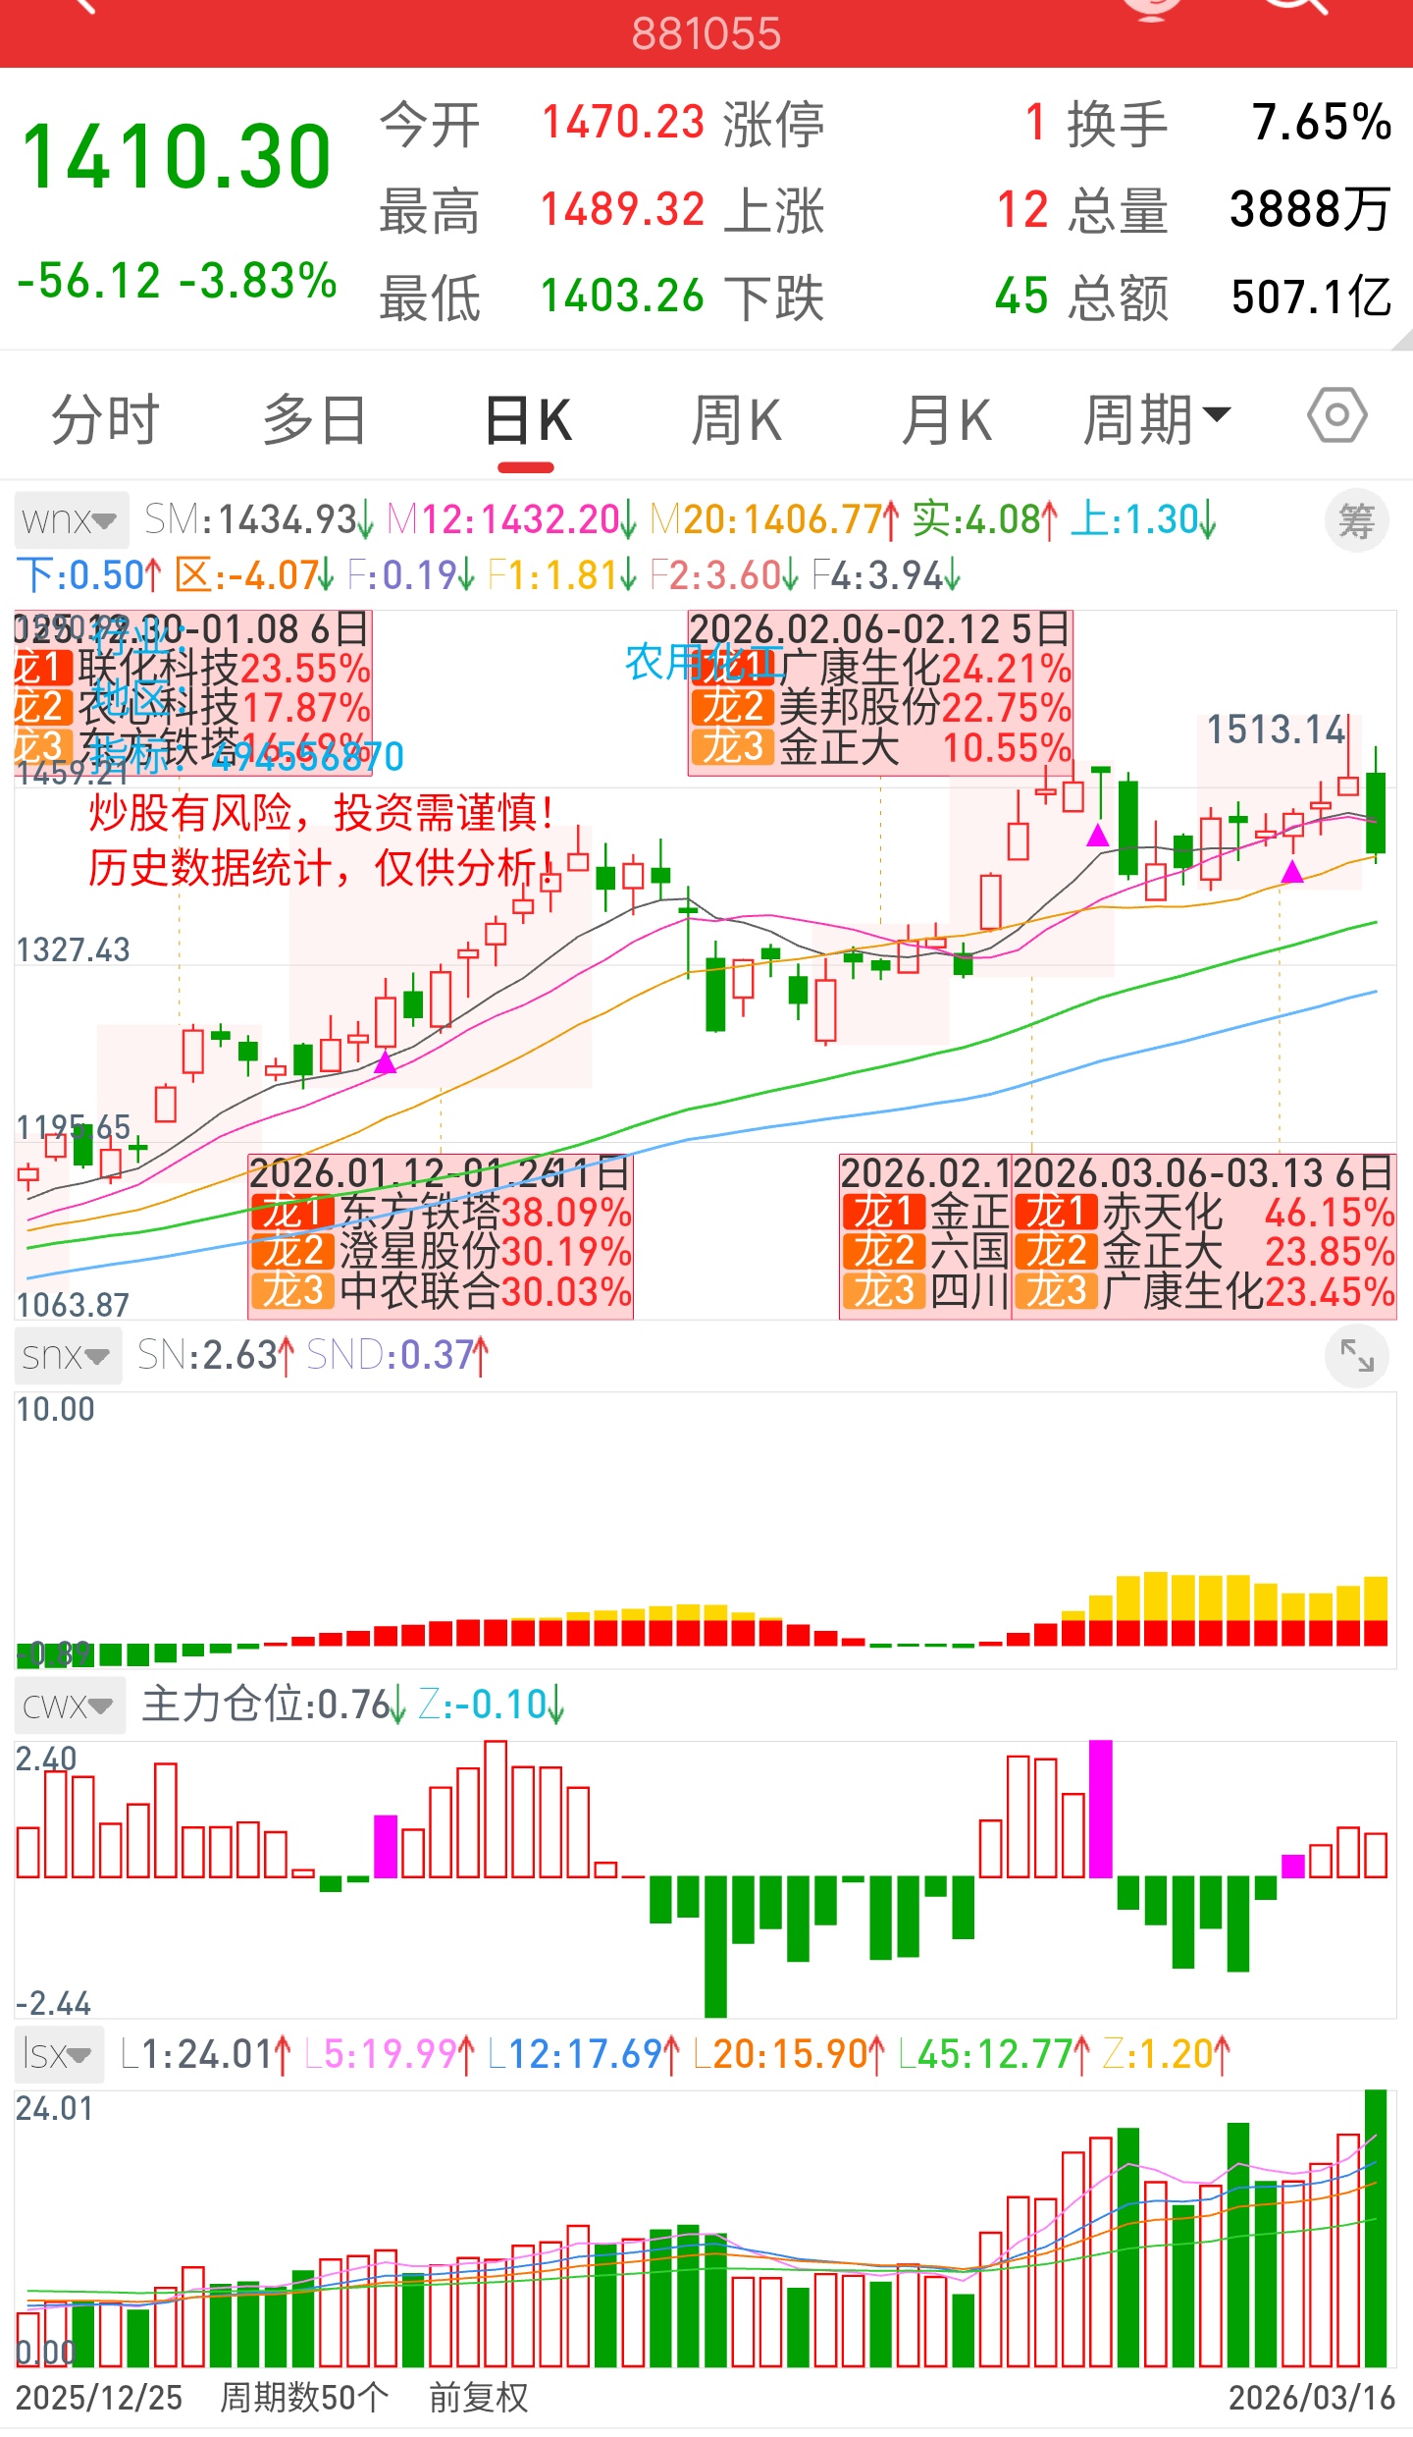Tap 今开 value 1470.23

click(x=623, y=123)
